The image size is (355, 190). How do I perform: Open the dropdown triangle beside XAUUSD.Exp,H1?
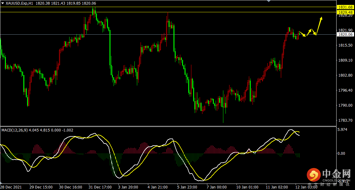click(3, 3)
